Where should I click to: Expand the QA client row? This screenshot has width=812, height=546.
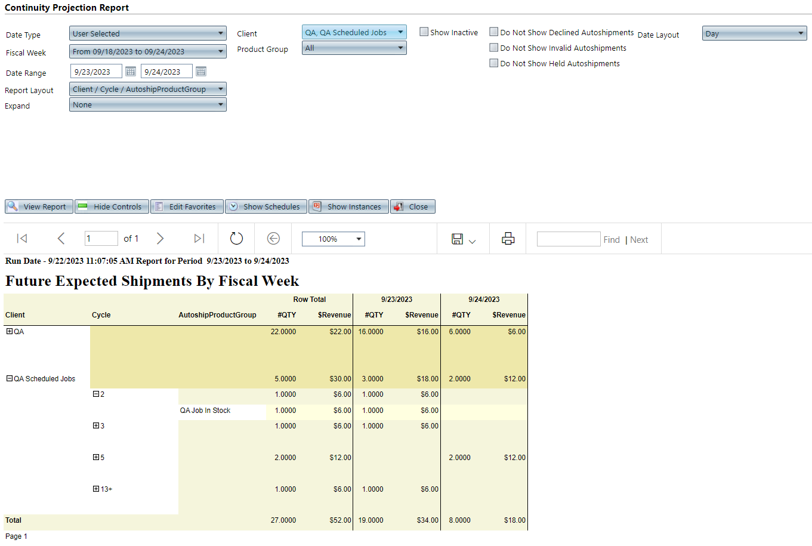tap(10, 331)
